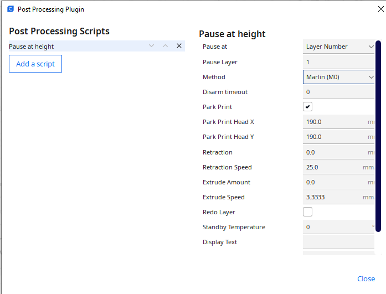Close the Post Processing Plugin window
Screen dimensions: 386x294
380,9
